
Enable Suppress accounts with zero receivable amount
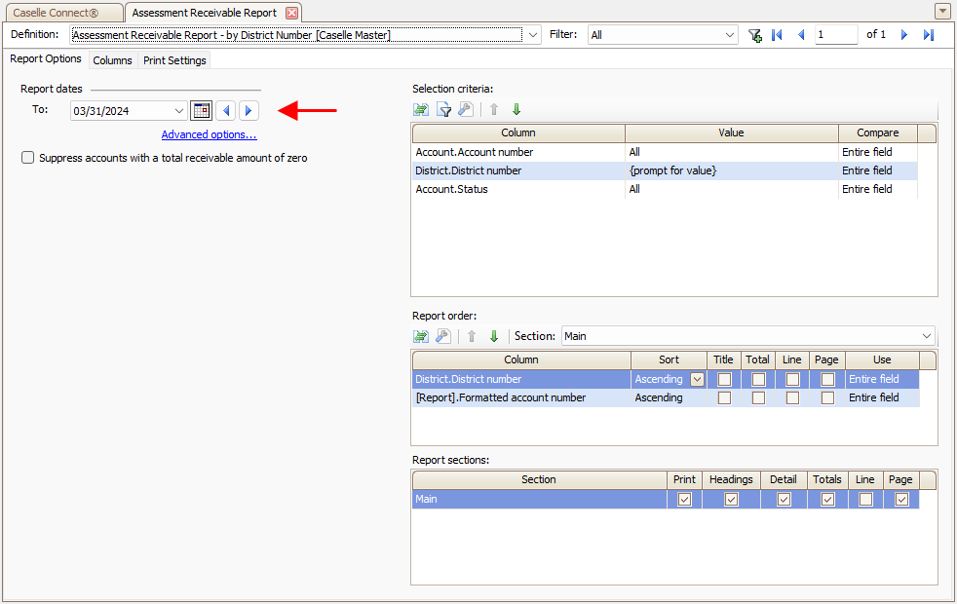tap(27, 157)
